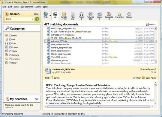Click the doc icon of ETech2007_do.doc
Viewport: 162px width, 117px height.
49,57
